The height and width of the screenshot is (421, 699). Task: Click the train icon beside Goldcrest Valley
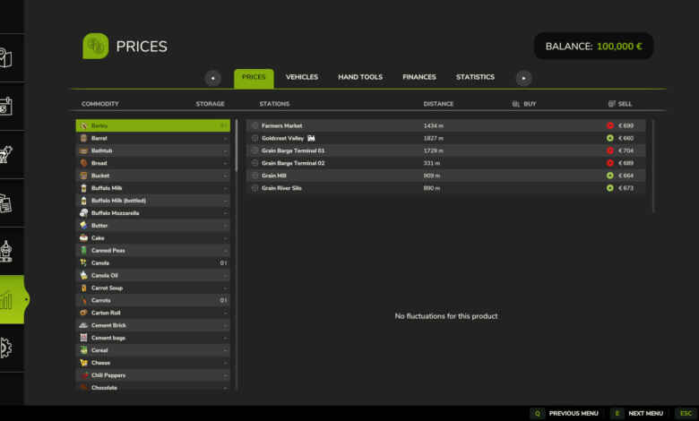tap(312, 138)
